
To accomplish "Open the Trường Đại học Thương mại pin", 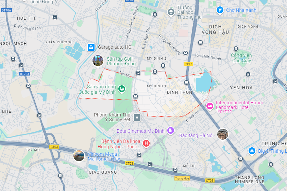I will coord(171,13).
